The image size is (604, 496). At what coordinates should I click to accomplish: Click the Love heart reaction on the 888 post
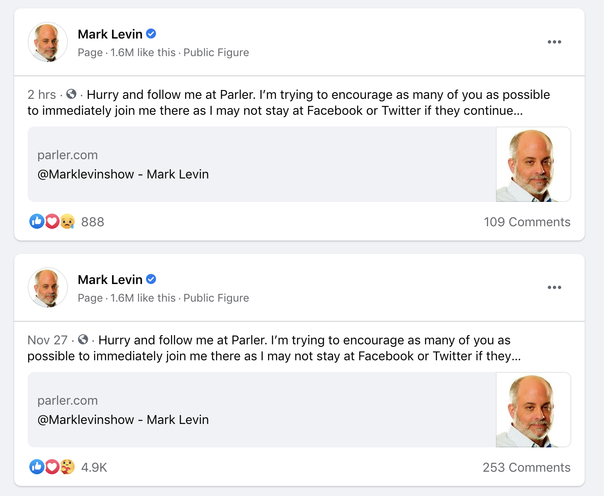tap(52, 221)
